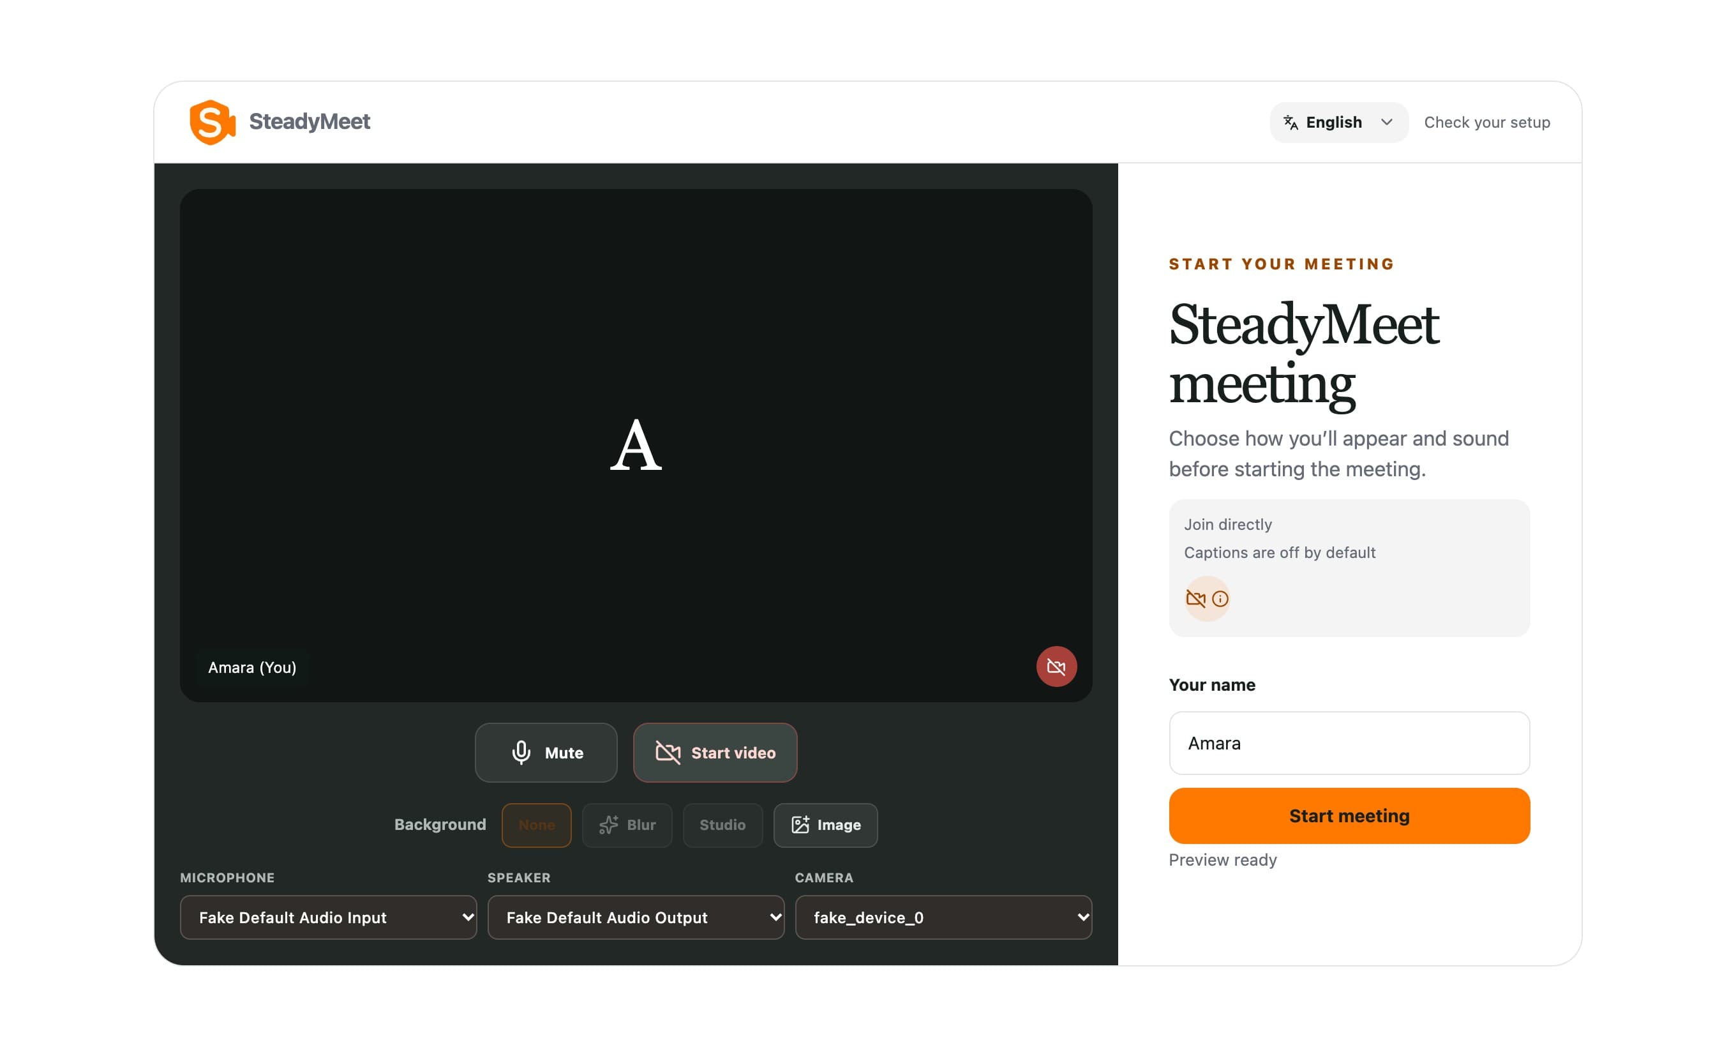The image size is (1736, 1047).
Task: Click the Preview ready status text
Action: (1222, 861)
